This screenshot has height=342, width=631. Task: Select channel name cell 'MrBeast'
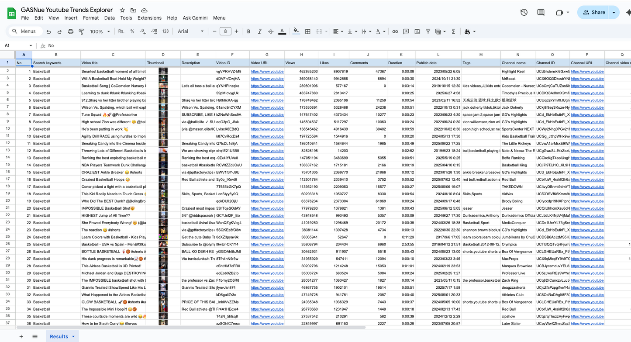[x=517, y=79]
